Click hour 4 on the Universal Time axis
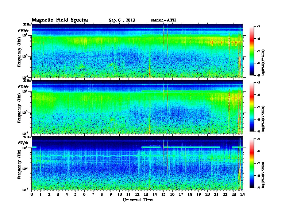This screenshot has width=289, height=223. tap(67, 194)
